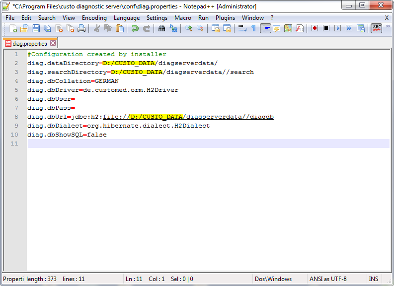The image size is (394, 286).
Task: Click the Open file toolbar icon
Action: 24,28
